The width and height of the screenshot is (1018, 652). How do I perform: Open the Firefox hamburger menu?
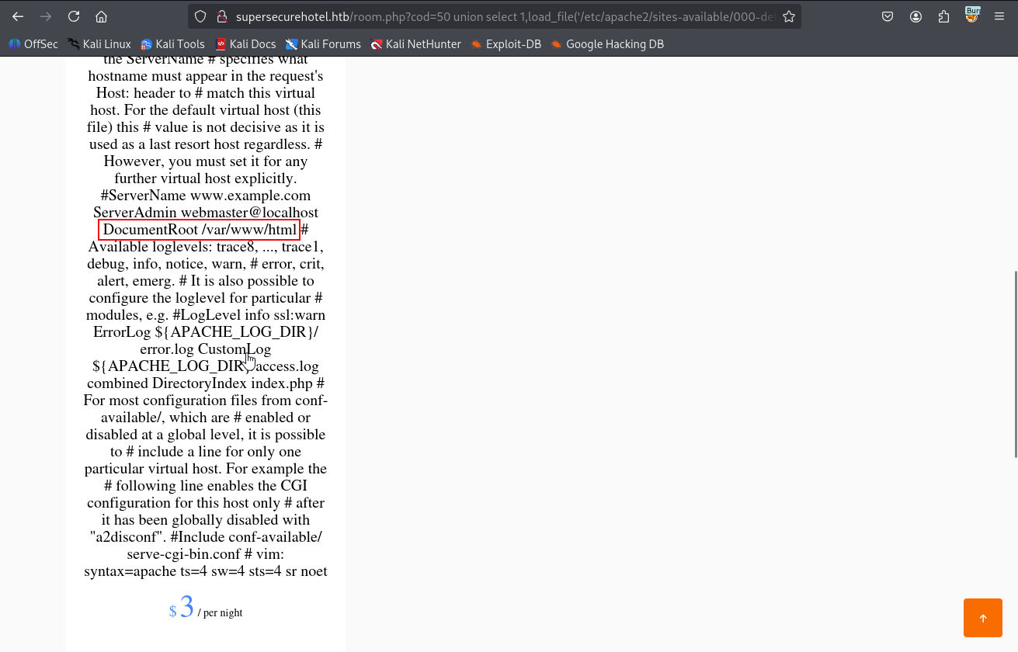[x=999, y=16]
